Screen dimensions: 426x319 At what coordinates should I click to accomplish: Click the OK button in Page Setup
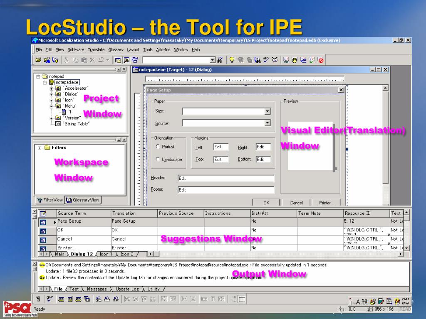point(266,202)
